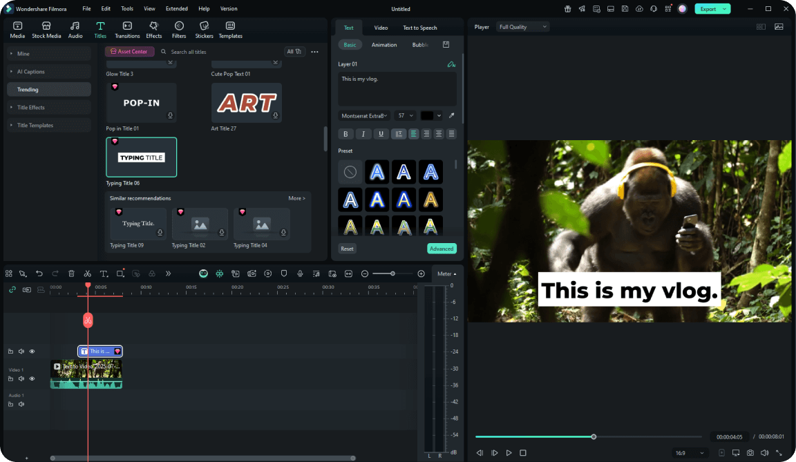The image size is (796, 462).
Task: Expand the Mine category
Action: 49,54
